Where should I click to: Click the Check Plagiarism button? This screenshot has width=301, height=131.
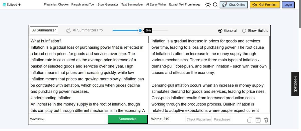(x=199, y=119)
